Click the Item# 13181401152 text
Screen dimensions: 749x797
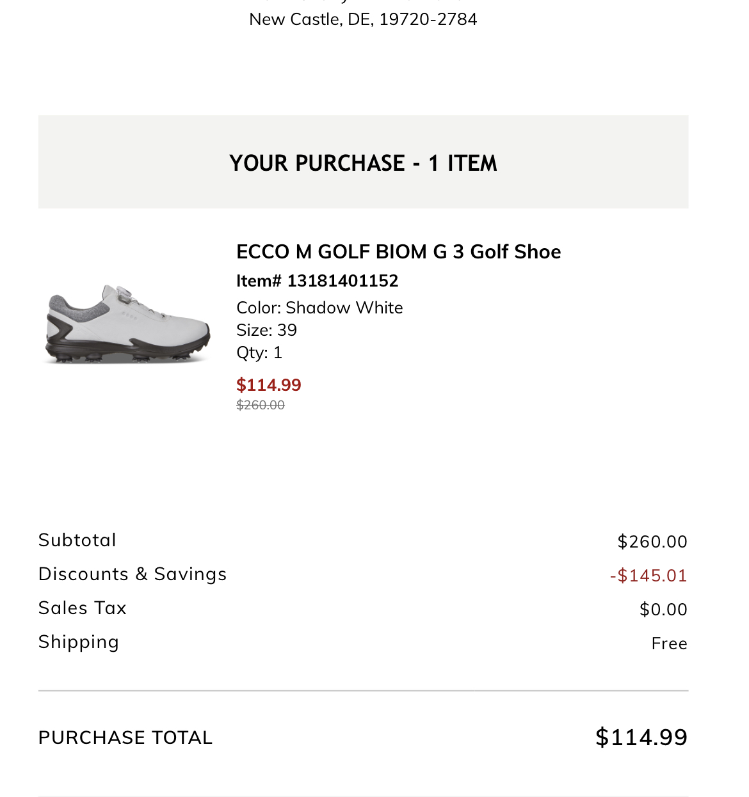(x=317, y=281)
